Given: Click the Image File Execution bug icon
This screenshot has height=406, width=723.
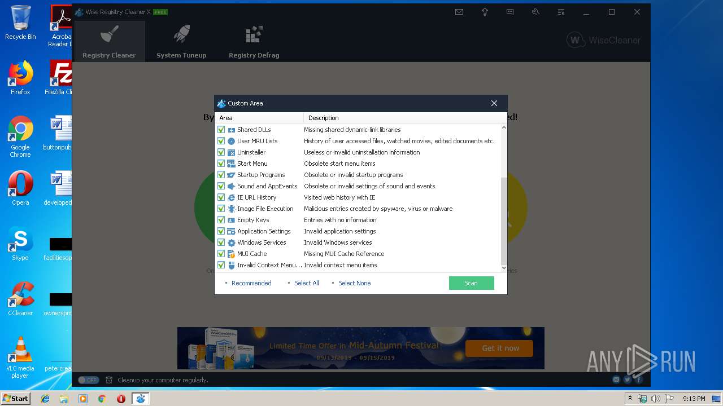Looking at the screenshot, I should pyautogui.click(x=232, y=209).
